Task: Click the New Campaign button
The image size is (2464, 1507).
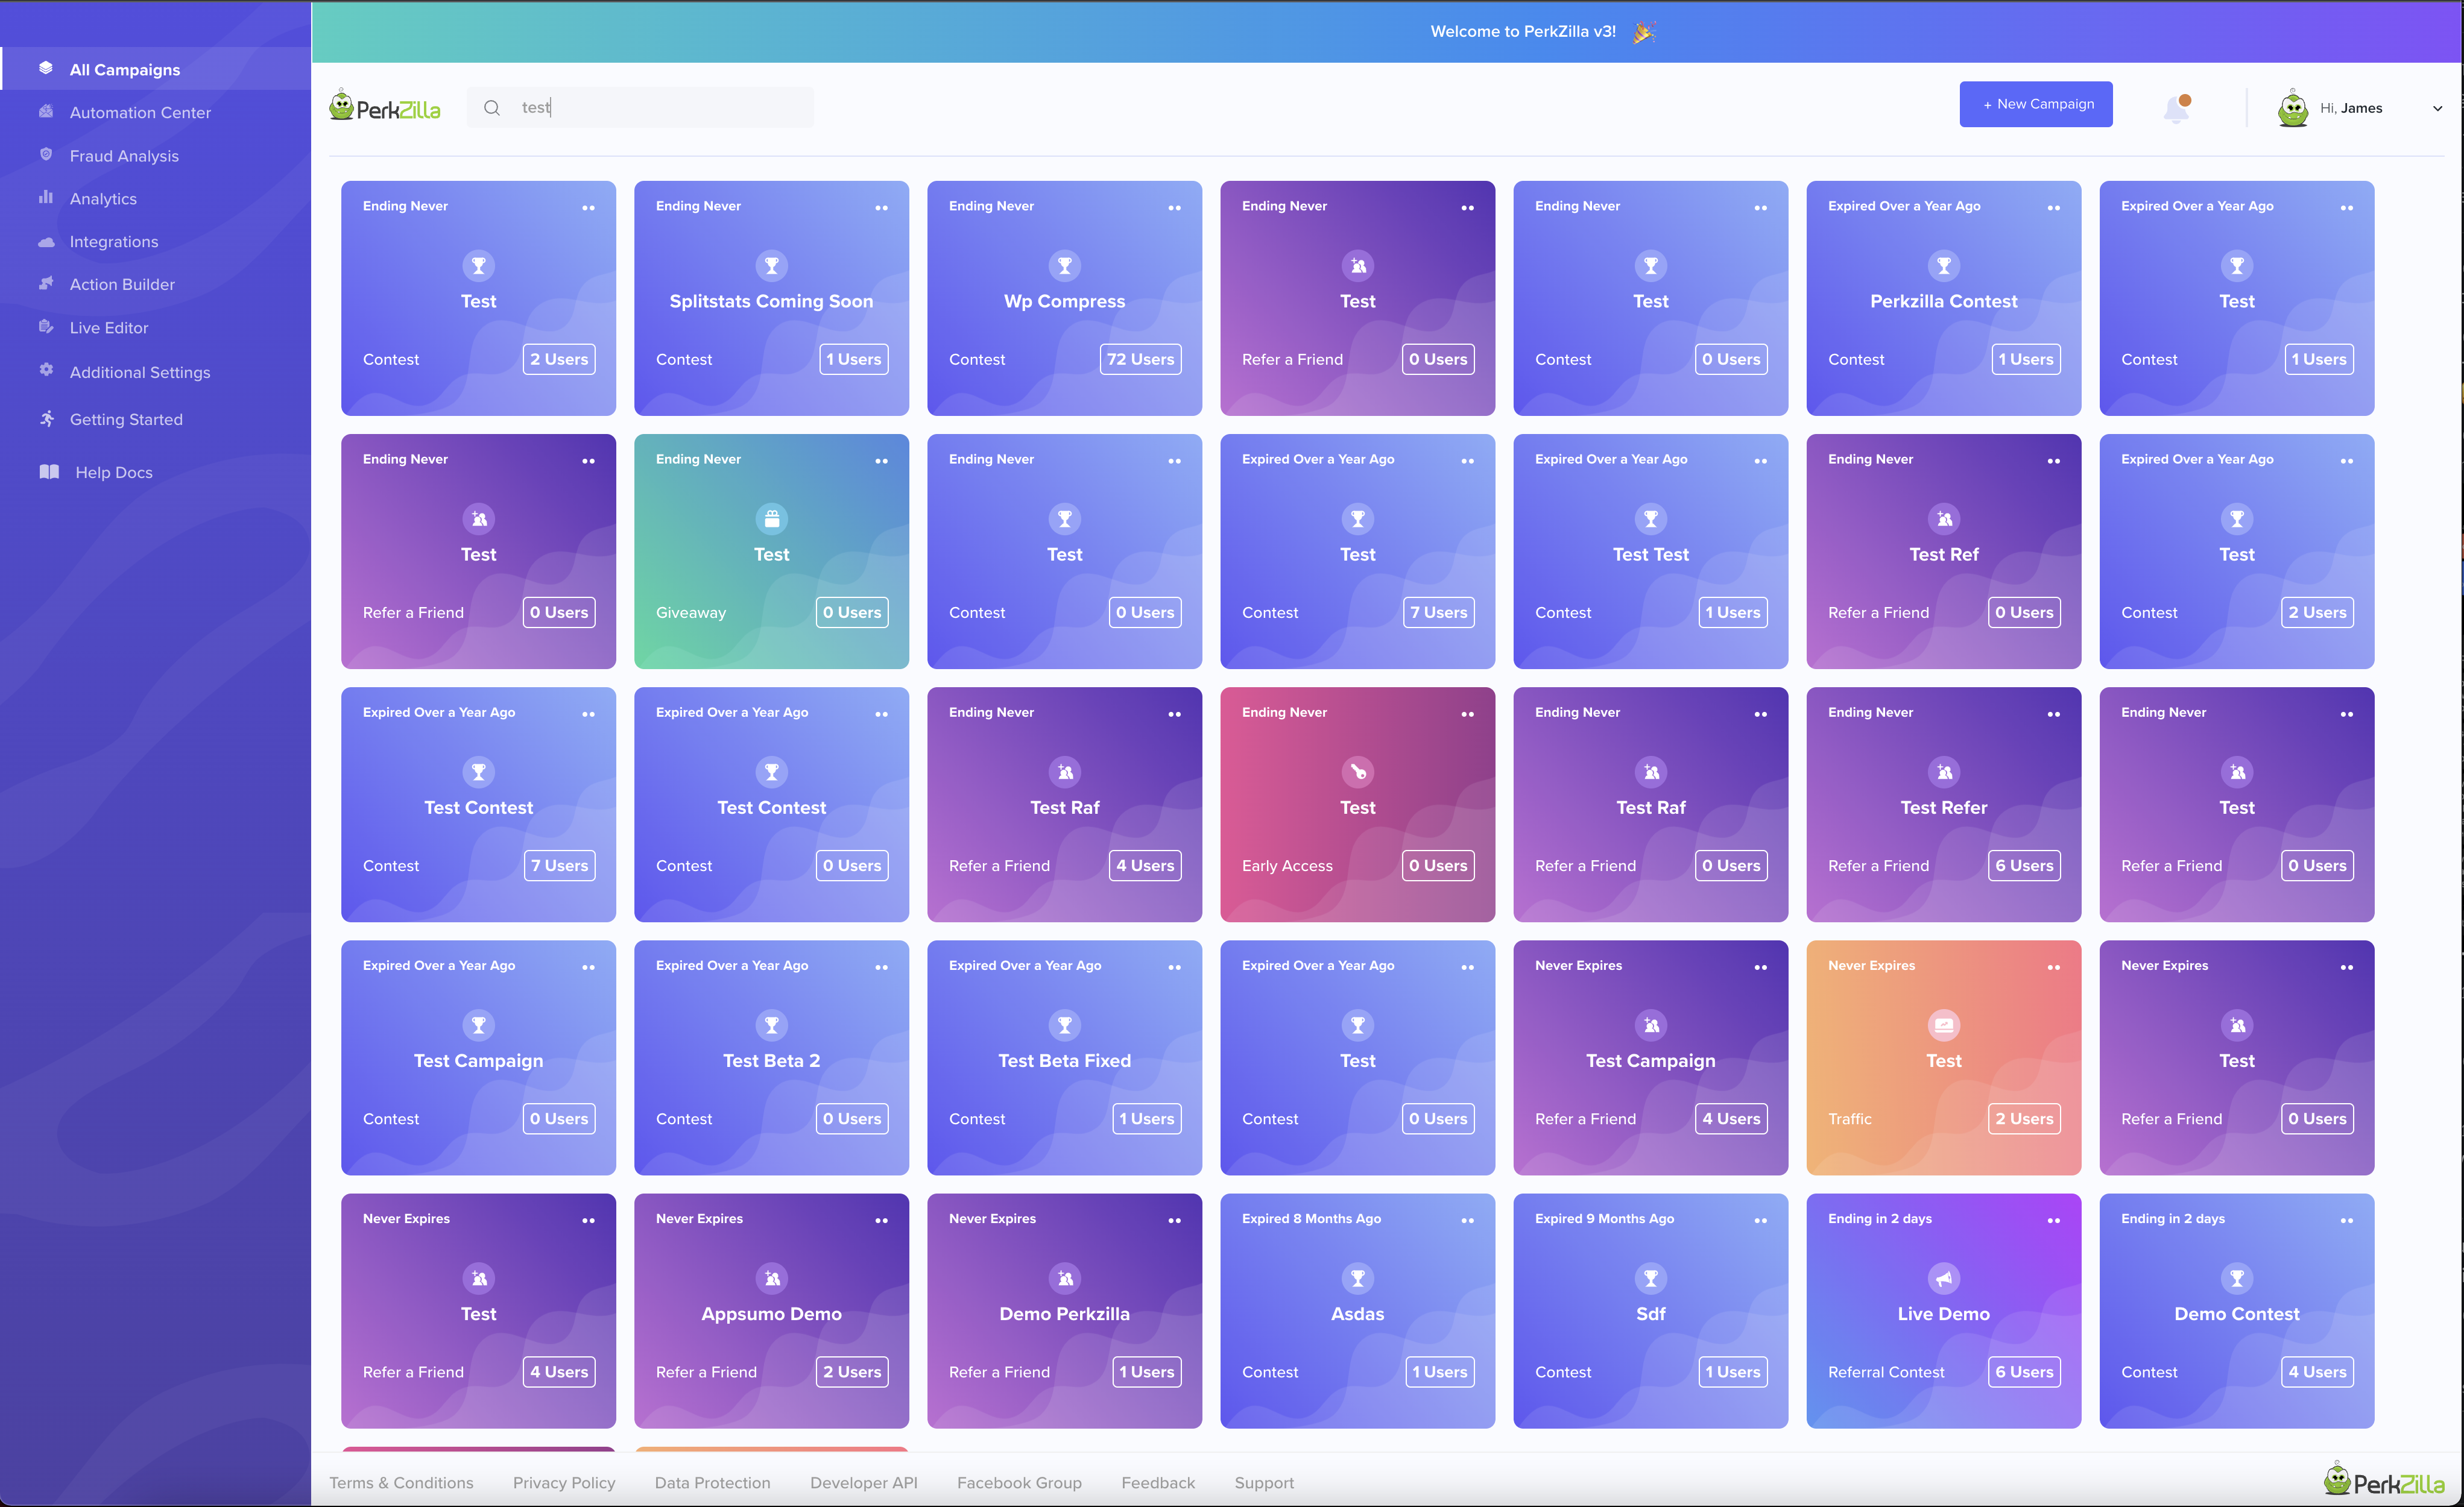Action: click(x=2035, y=104)
